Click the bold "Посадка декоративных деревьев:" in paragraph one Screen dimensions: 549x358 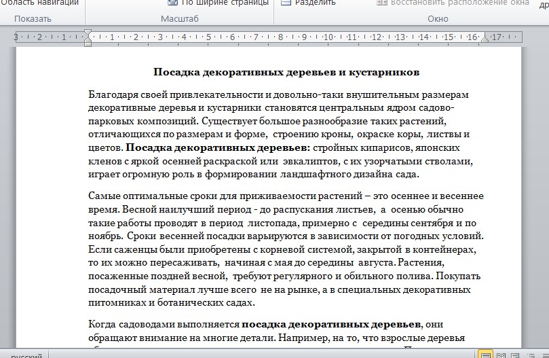tap(218, 147)
